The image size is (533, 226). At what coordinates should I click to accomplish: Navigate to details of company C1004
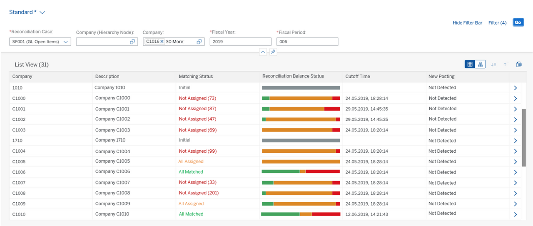515,151
